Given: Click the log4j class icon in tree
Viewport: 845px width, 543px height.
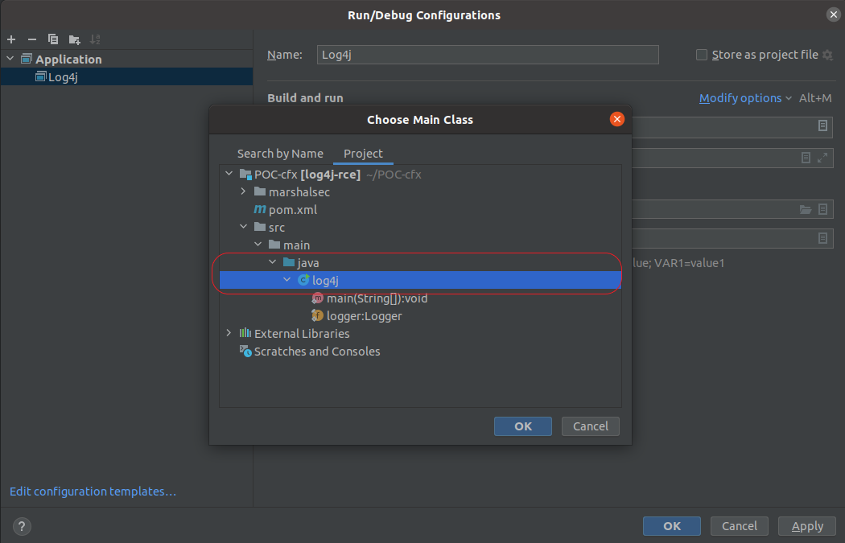Looking at the screenshot, I should [303, 280].
